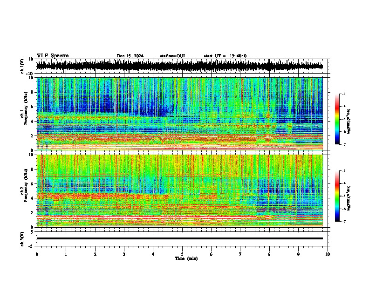The width and height of the screenshot is (369, 285).
Task: Click "8" kHz tick on ch.1 spectrogram
Action: (33, 92)
